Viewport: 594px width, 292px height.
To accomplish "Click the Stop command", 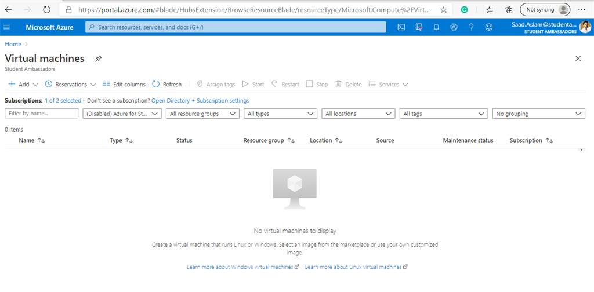I will click(317, 85).
